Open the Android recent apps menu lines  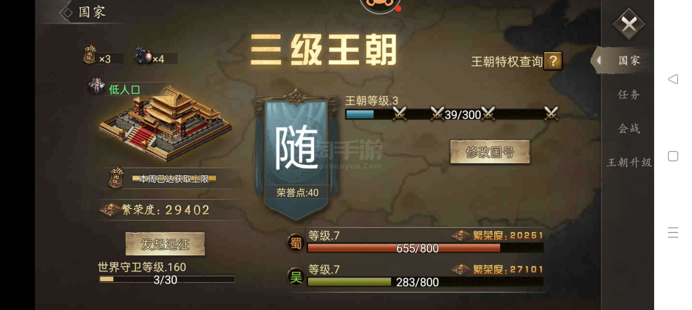(x=673, y=232)
